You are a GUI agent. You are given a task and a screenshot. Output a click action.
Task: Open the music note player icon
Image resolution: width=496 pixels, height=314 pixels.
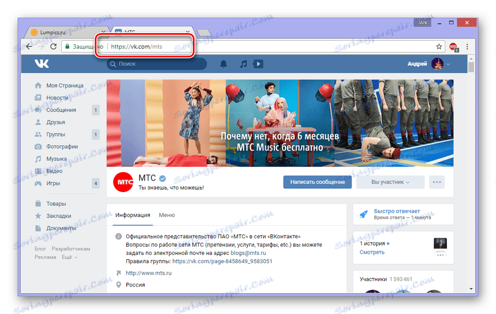coord(243,64)
